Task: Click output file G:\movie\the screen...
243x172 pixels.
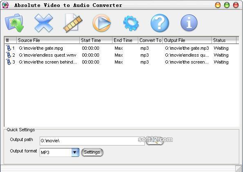Action: coord(187,62)
